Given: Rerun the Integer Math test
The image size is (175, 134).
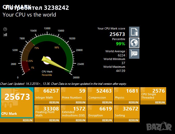Looking at the screenshot, I should tap(54, 102).
